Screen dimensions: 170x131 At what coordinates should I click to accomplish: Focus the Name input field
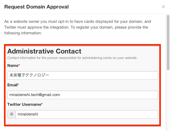pyautogui.click(x=83, y=75)
